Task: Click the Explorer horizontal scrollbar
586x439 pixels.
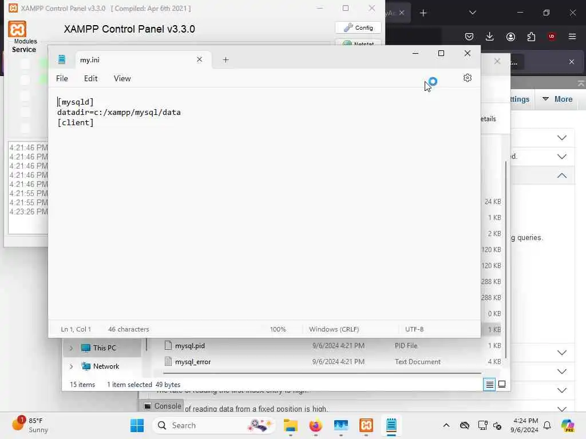Action: pyautogui.click(x=322, y=373)
